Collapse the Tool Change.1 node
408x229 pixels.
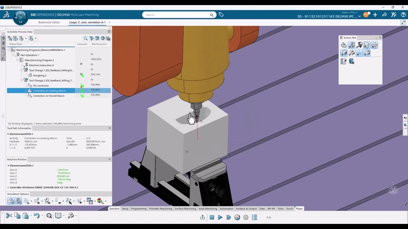pos(22,70)
